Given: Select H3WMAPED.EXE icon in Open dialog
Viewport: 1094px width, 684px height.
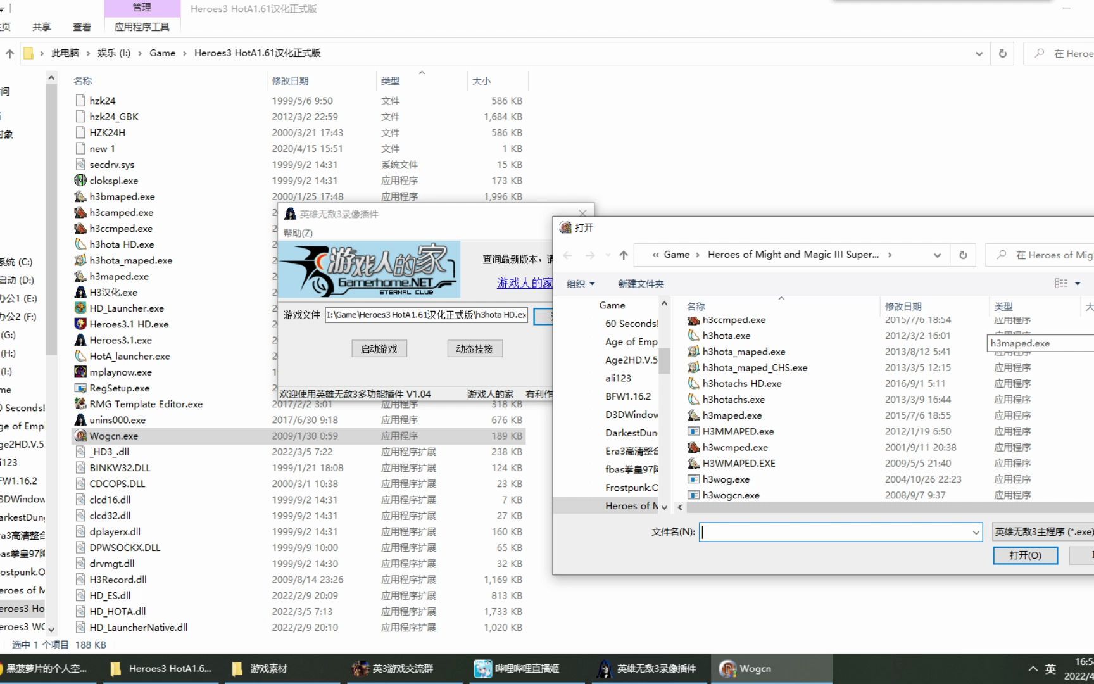Looking at the screenshot, I should pyautogui.click(x=694, y=463).
